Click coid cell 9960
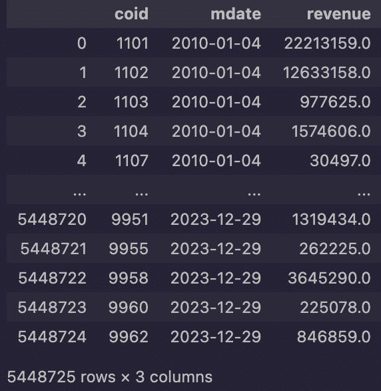The width and height of the screenshot is (381, 391). pyautogui.click(x=129, y=308)
